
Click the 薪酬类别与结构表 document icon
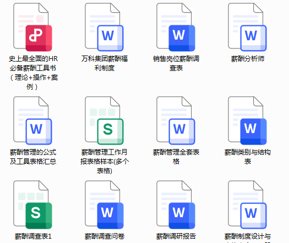(247, 120)
